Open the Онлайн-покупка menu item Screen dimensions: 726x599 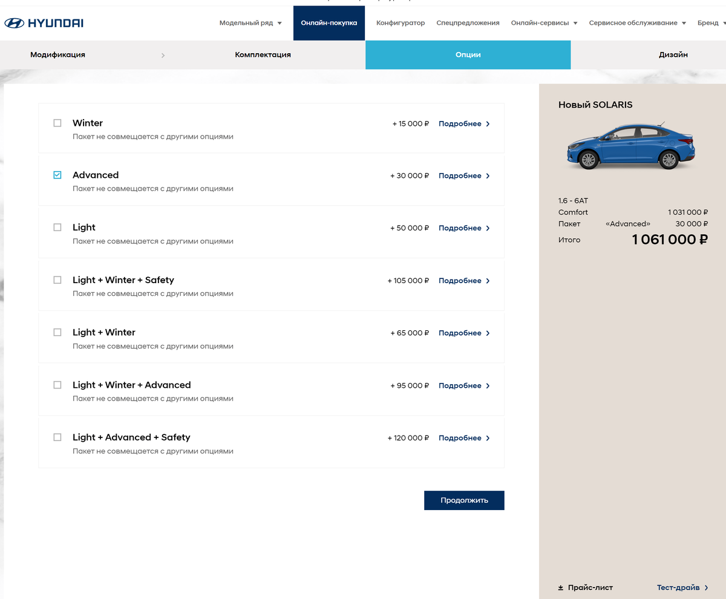coord(329,23)
